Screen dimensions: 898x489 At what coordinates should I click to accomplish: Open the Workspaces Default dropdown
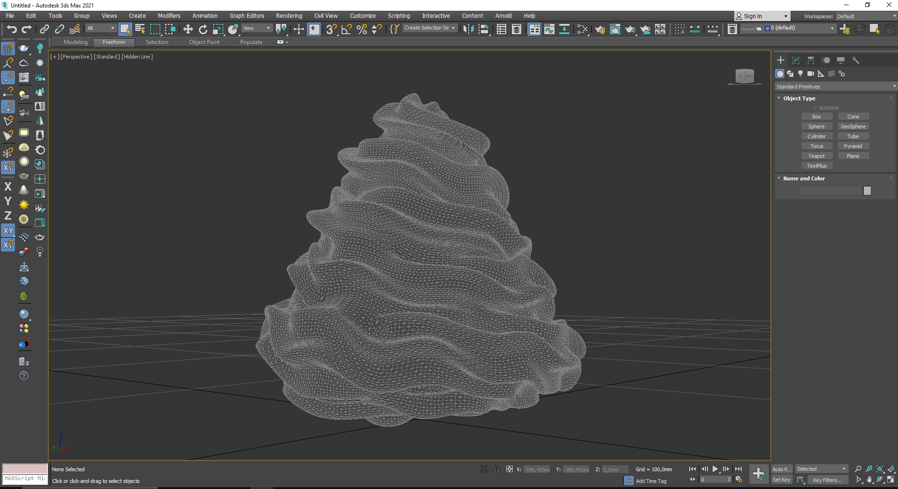tap(866, 16)
